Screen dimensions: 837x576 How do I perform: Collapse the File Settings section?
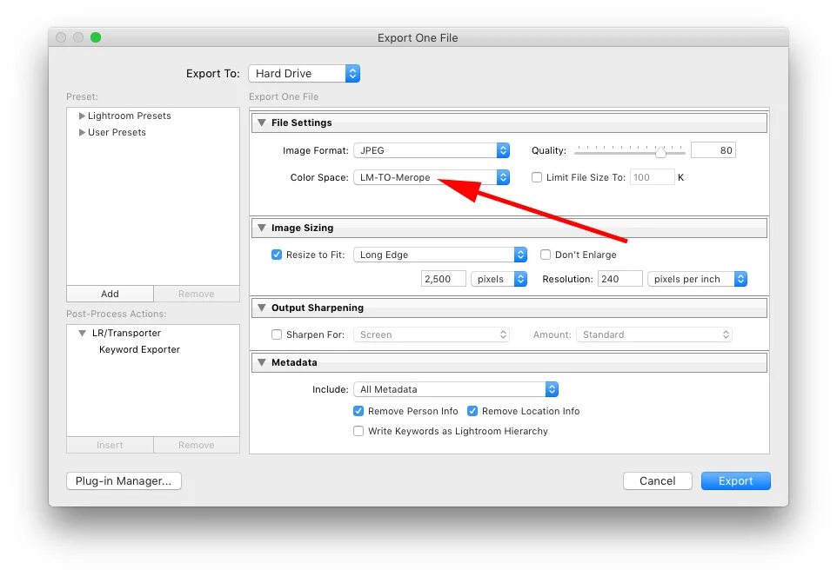click(262, 122)
